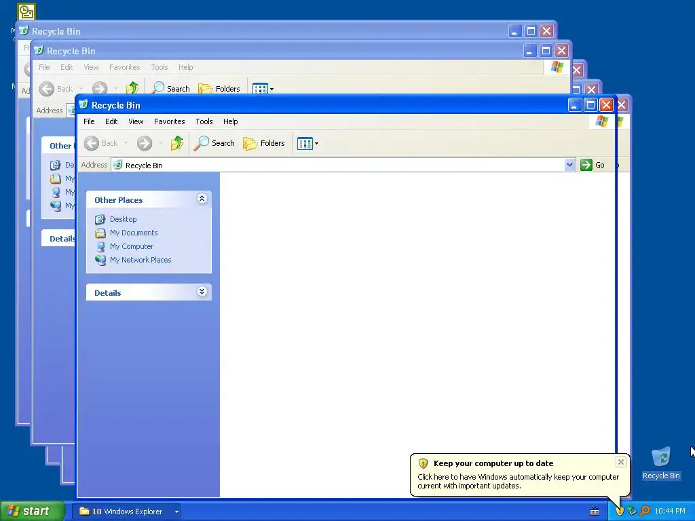Open the File menu in front window

coord(89,121)
